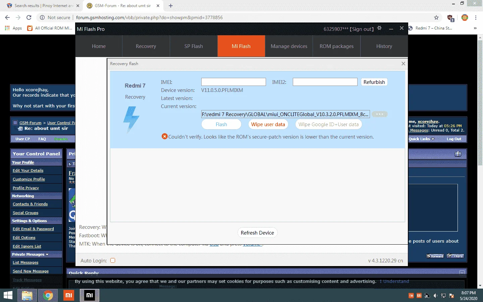The height and width of the screenshot is (302, 483).
Task: Click the report message exclamation icon
Action: 458,154
